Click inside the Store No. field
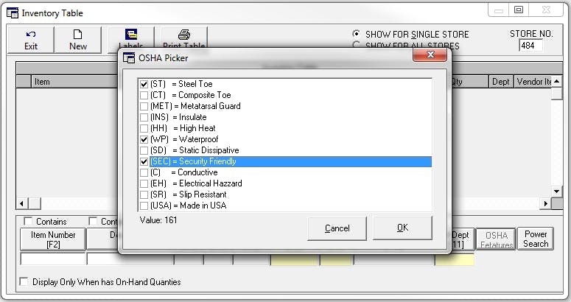The image size is (571, 302). [530, 46]
